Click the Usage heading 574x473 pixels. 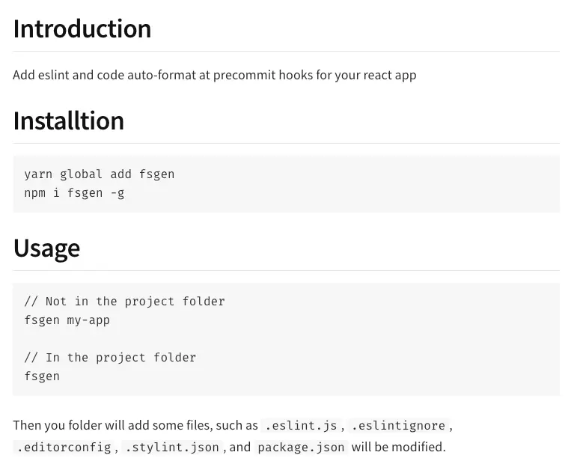[46, 248]
